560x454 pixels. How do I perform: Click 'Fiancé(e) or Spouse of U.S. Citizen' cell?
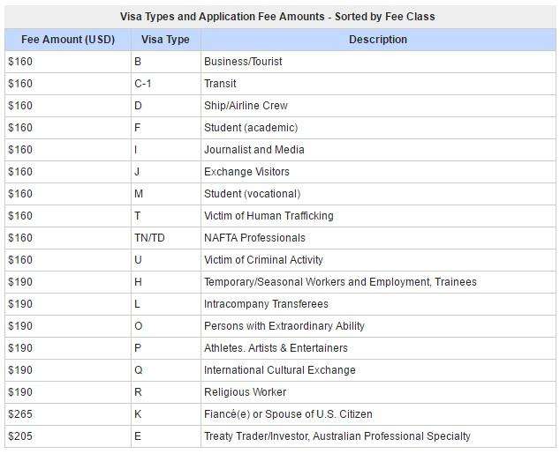coord(378,414)
